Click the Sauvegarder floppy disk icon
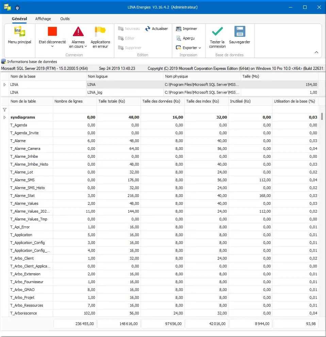The image size is (326, 337). coord(240,31)
